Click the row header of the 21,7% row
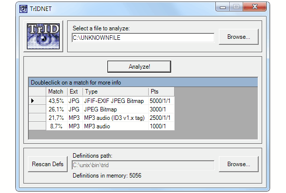Image resolution: width=286 pixels, height=193 pixels. click(x=37, y=118)
